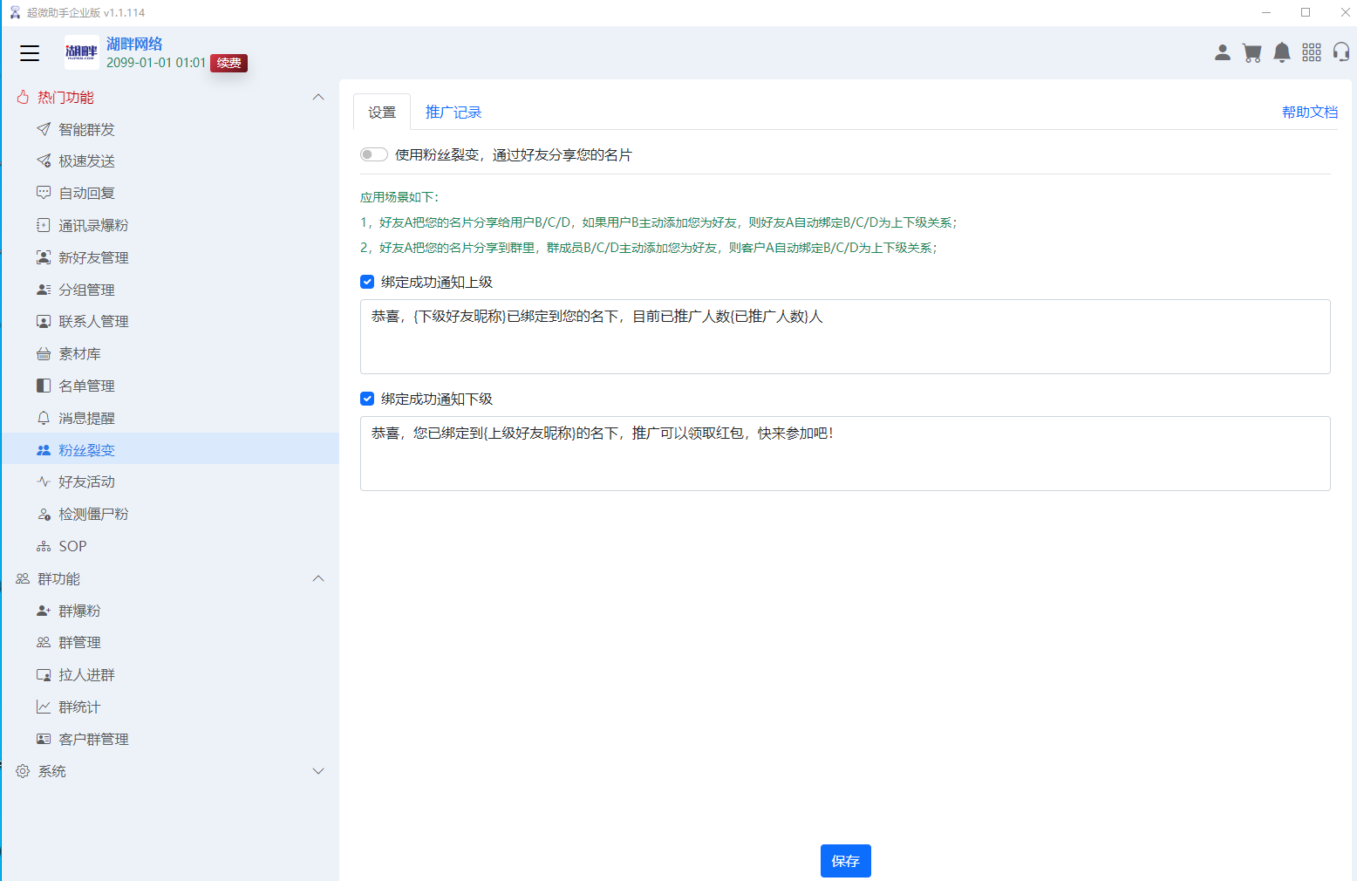Open the shopping cart icon
The width and height of the screenshot is (1357, 881).
(x=1252, y=52)
